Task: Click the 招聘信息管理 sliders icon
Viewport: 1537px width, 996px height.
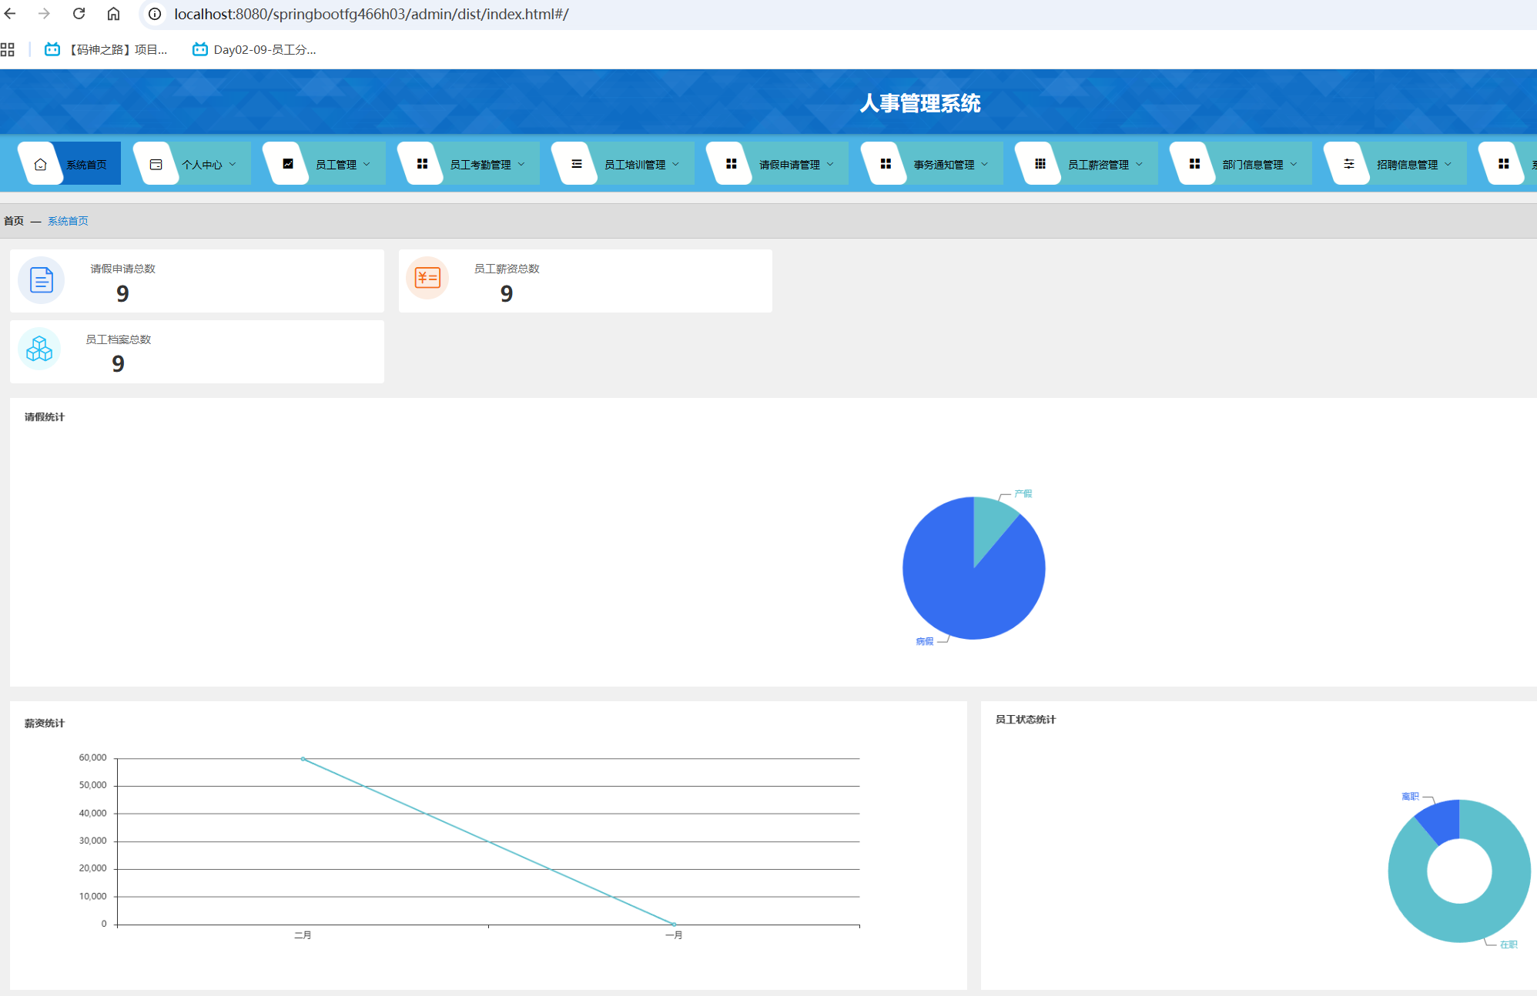Action: 1348,164
